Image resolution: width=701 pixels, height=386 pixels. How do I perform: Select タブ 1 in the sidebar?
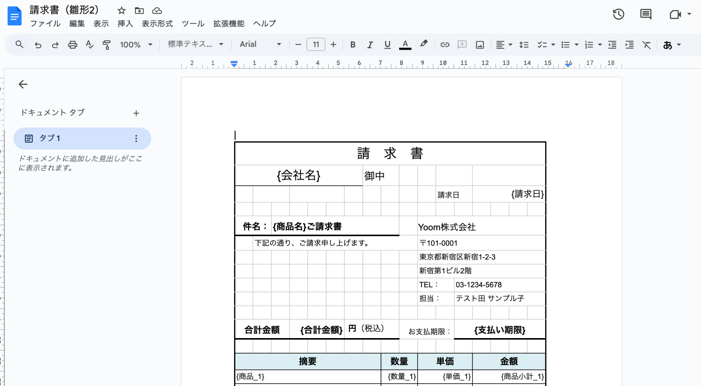point(82,138)
